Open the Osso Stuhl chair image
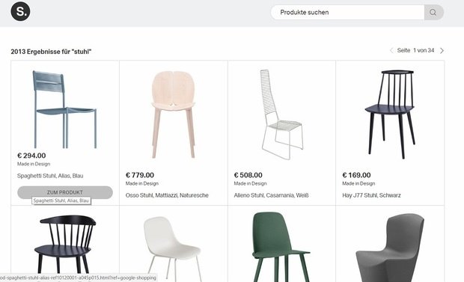464x282 pixels. 174,114
